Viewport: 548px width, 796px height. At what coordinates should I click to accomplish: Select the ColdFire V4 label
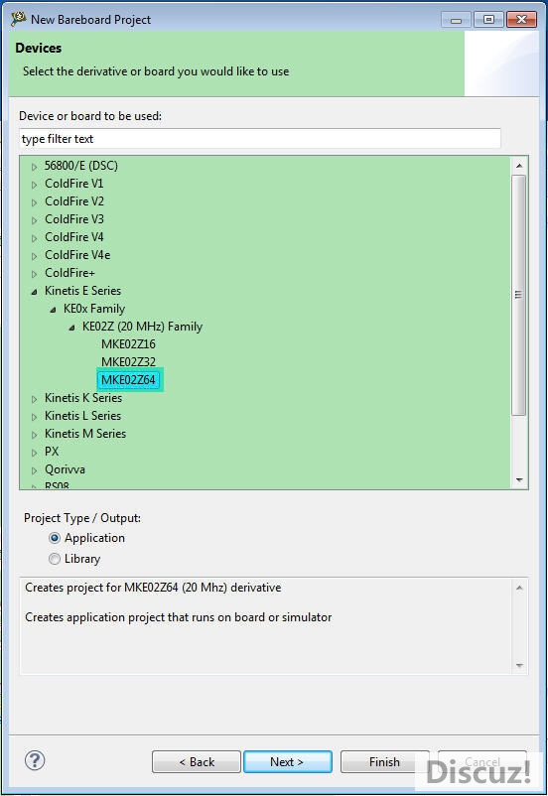pyautogui.click(x=74, y=236)
